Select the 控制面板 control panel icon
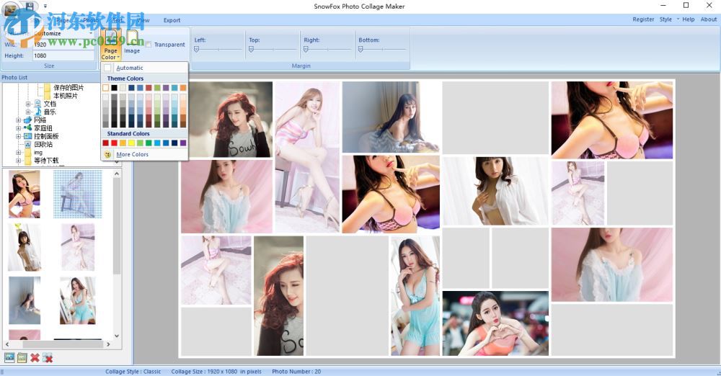 pyautogui.click(x=27, y=136)
